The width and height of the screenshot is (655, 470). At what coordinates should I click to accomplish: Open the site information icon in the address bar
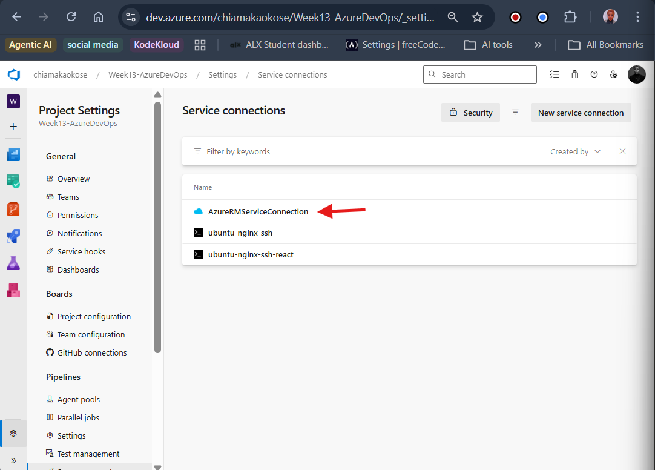coord(131,17)
